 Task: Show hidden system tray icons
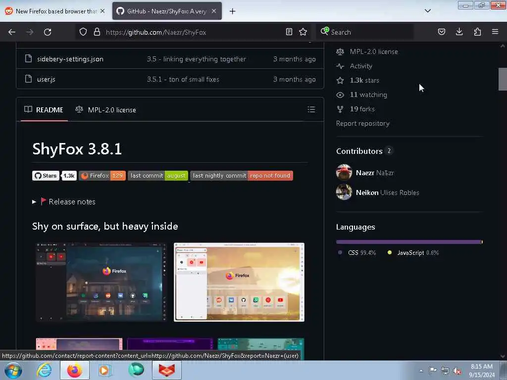[x=421, y=371]
